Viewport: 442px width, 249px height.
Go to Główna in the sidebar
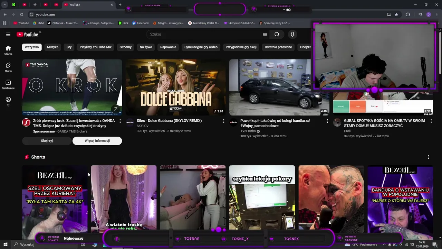pyautogui.click(x=8, y=50)
